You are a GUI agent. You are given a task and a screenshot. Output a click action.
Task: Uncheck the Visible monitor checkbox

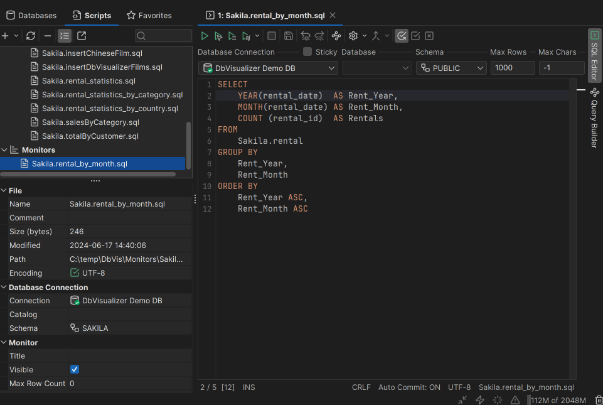point(75,370)
